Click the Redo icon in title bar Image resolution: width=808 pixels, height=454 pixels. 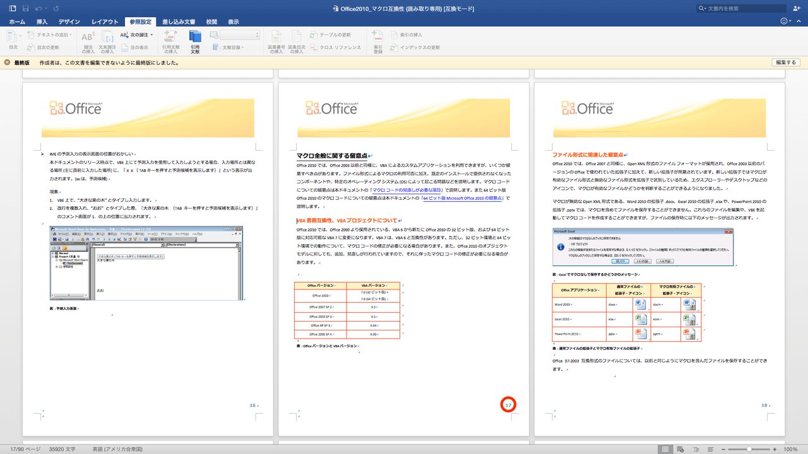(56, 9)
